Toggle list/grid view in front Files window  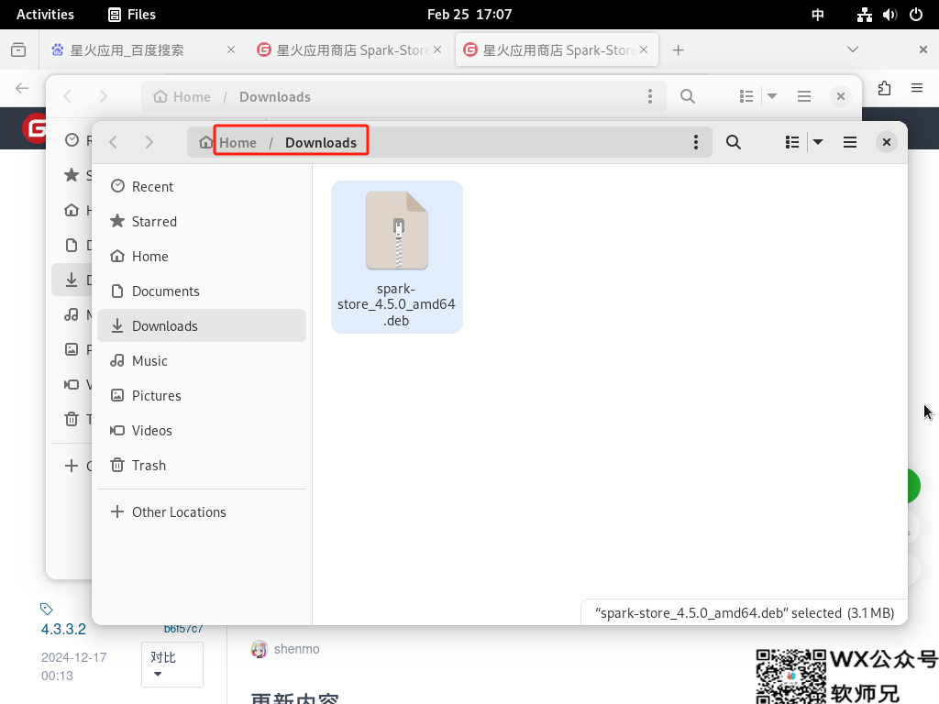point(792,142)
